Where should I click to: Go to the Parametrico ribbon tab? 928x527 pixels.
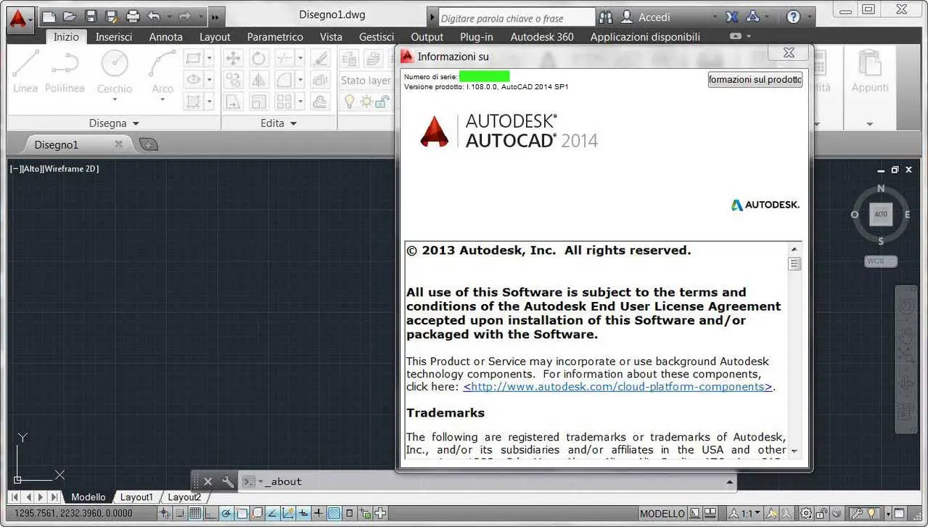click(x=275, y=37)
